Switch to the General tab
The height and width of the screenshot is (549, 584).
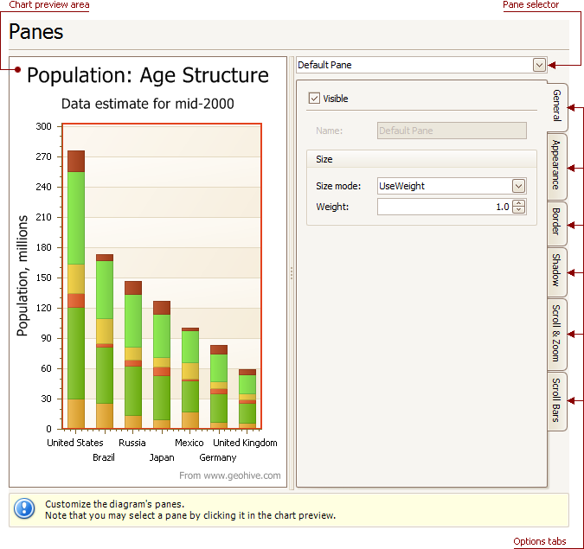557,107
